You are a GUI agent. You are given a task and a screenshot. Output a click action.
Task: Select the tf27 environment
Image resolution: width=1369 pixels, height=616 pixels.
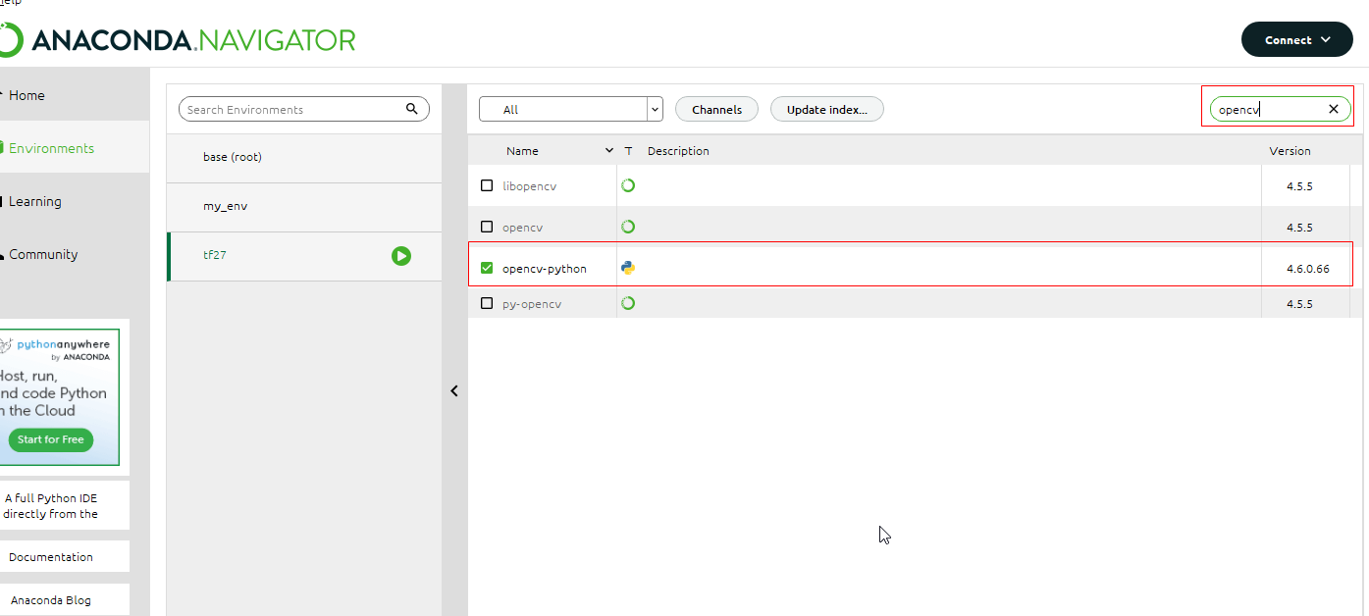(304, 256)
